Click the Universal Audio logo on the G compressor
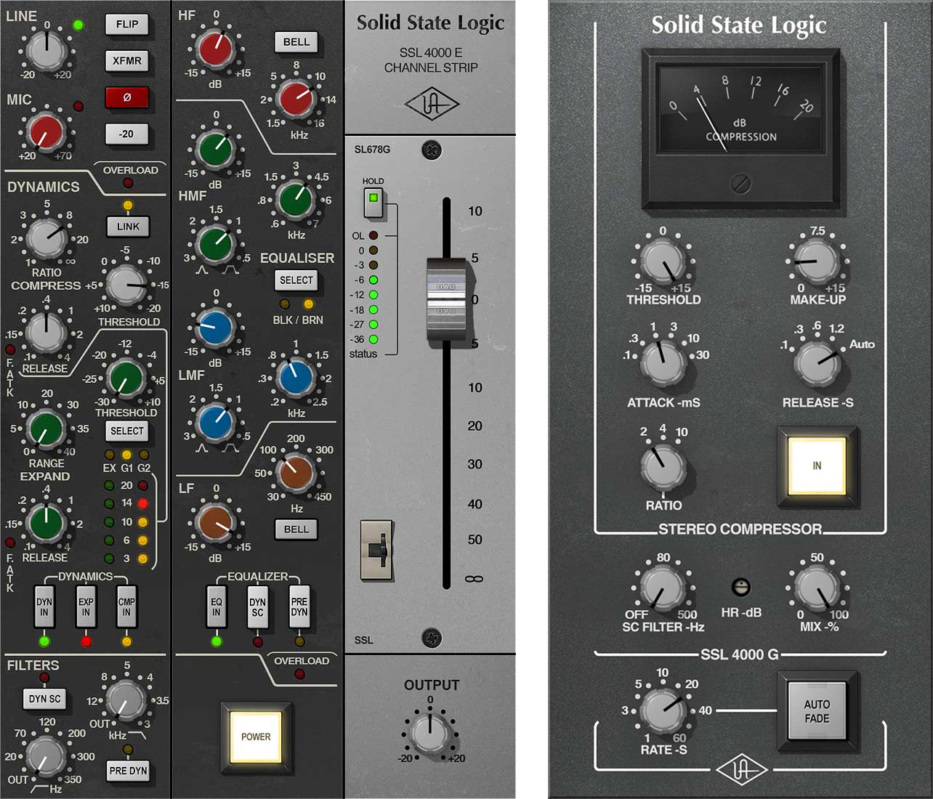 (741, 769)
